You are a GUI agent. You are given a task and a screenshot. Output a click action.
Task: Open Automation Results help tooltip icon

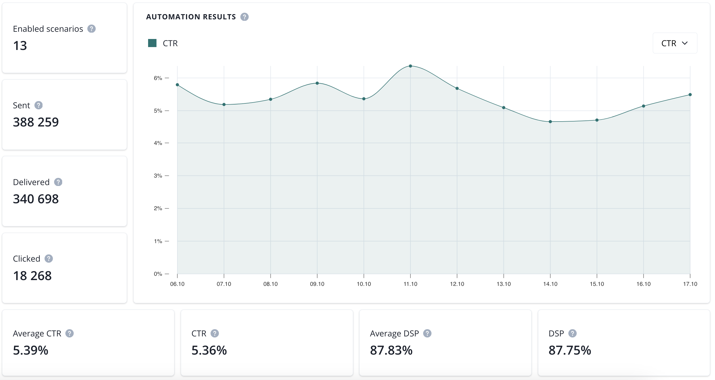click(244, 17)
